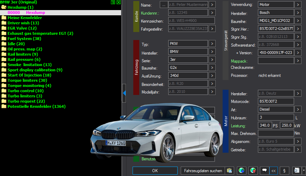Click the ellipsis (...) button beside Name

click(164, 5)
